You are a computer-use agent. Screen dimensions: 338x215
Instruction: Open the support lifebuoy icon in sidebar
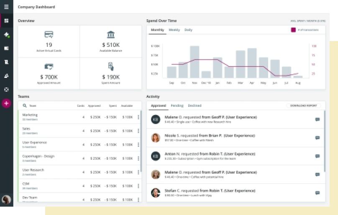tap(6, 90)
